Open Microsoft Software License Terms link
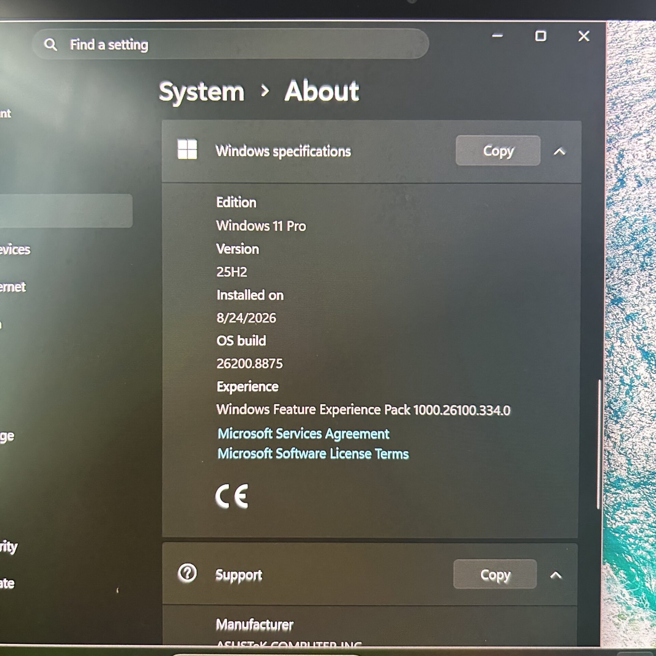 pyautogui.click(x=313, y=454)
